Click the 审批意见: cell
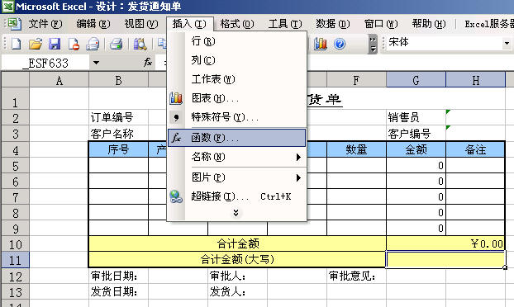The width and height of the screenshot is (514, 307). tap(356, 276)
